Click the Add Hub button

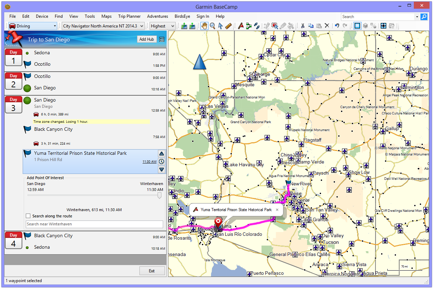pos(146,39)
